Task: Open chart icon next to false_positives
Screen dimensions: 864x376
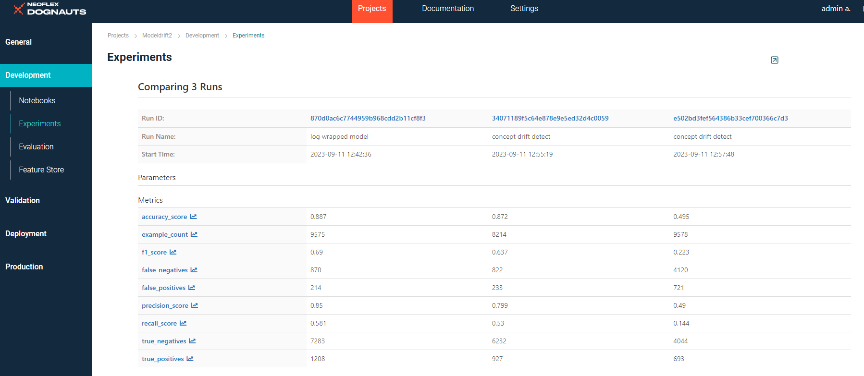Action: (x=192, y=288)
